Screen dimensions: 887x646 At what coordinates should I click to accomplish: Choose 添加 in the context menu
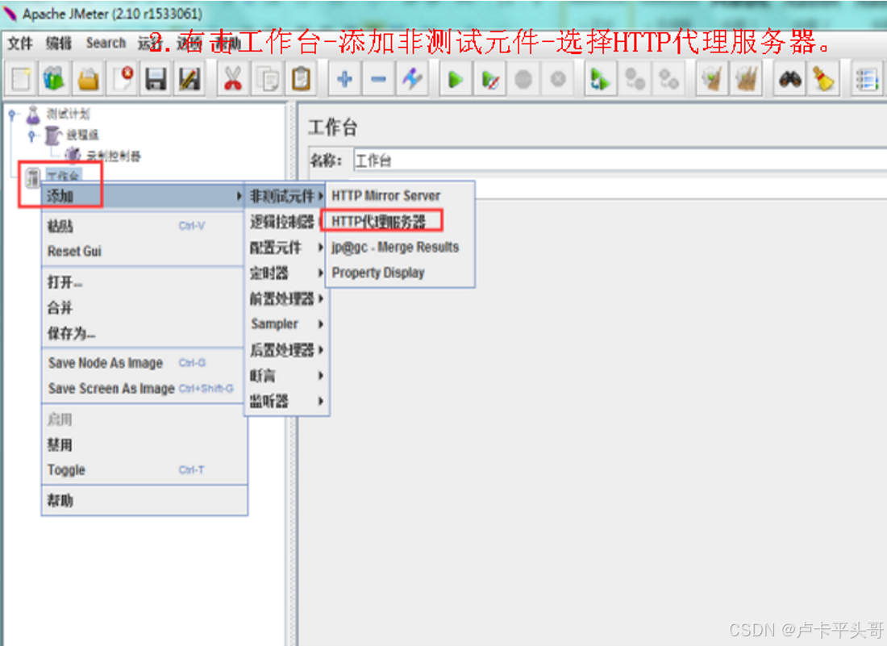pyautogui.click(x=144, y=196)
